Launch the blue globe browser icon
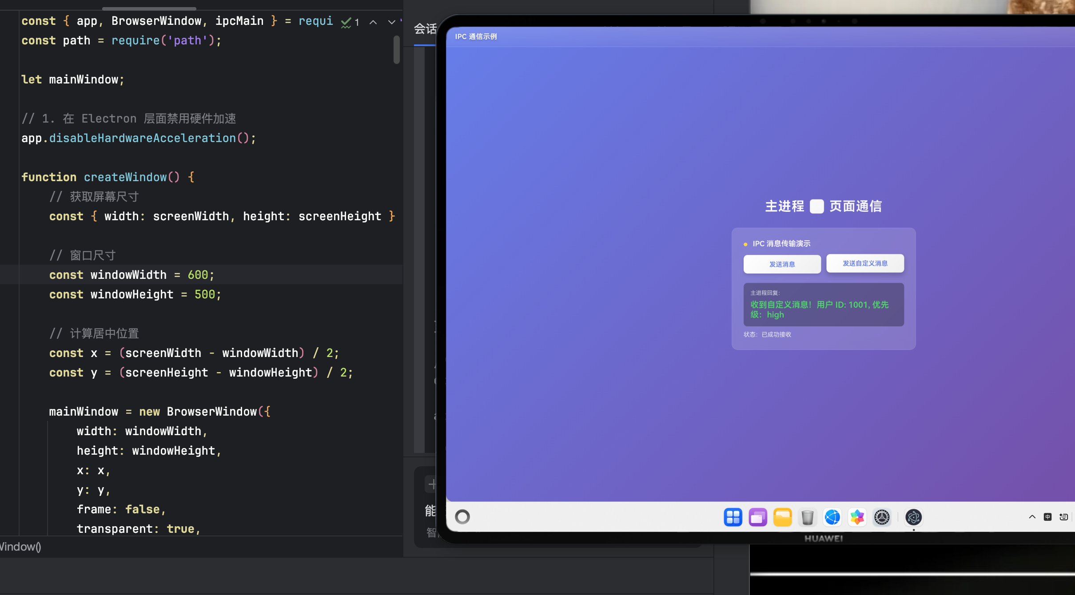Image resolution: width=1075 pixels, height=595 pixels. 832,517
